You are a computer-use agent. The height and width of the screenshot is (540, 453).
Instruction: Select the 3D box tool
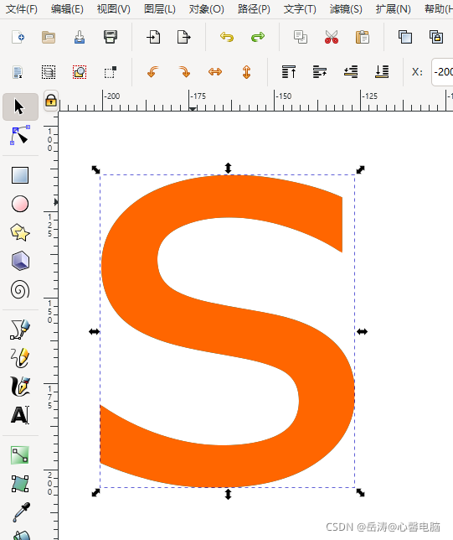point(20,261)
